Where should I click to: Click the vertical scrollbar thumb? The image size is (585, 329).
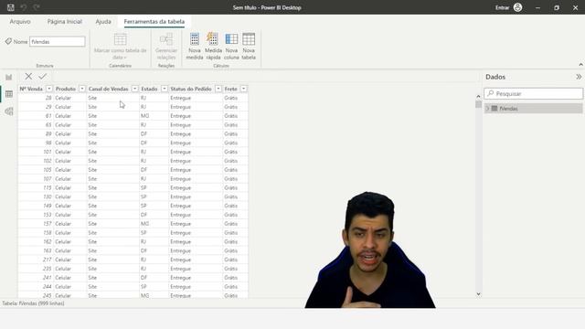click(x=478, y=104)
